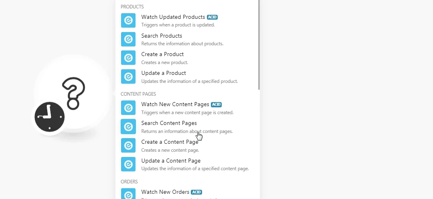Viewport: 433px width, 199px height.
Task: Click the Watch Updated Products module icon
Action: (x=128, y=20)
